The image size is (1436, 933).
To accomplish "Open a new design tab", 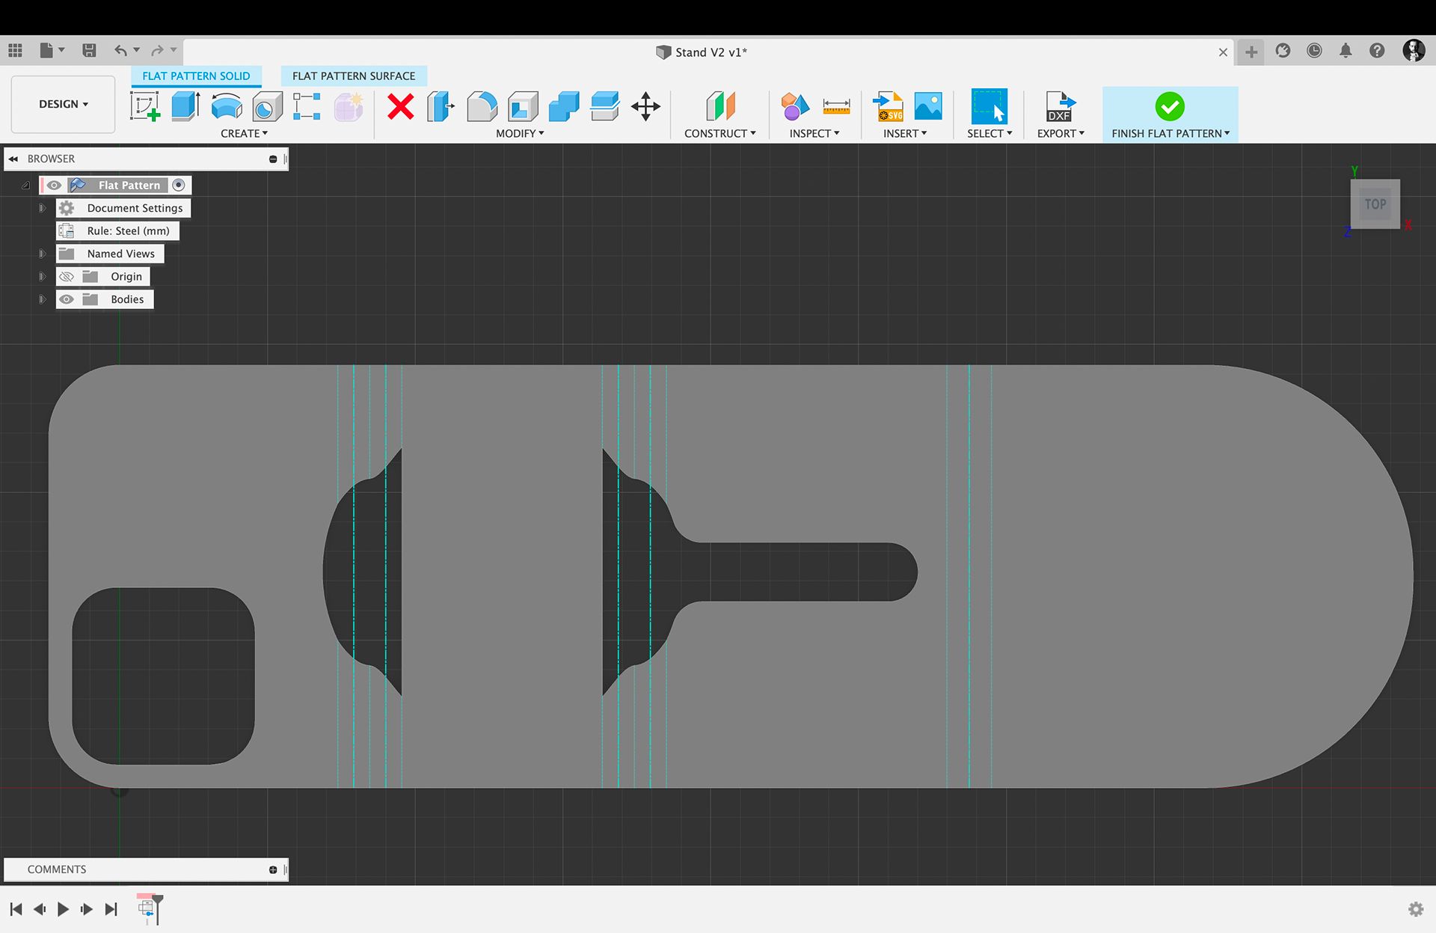I will tap(1251, 52).
